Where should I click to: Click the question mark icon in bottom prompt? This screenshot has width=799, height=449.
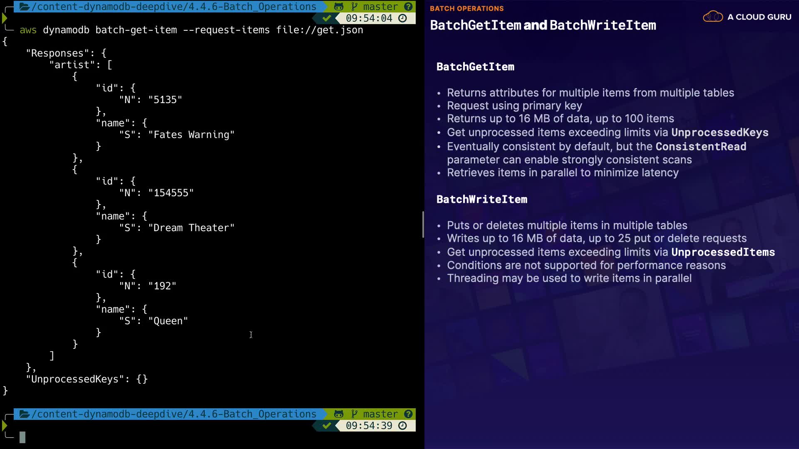coord(408,414)
